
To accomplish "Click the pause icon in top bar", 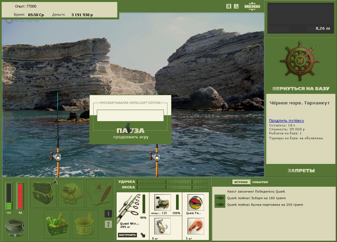I will pyautogui.click(x=229, y=6).
